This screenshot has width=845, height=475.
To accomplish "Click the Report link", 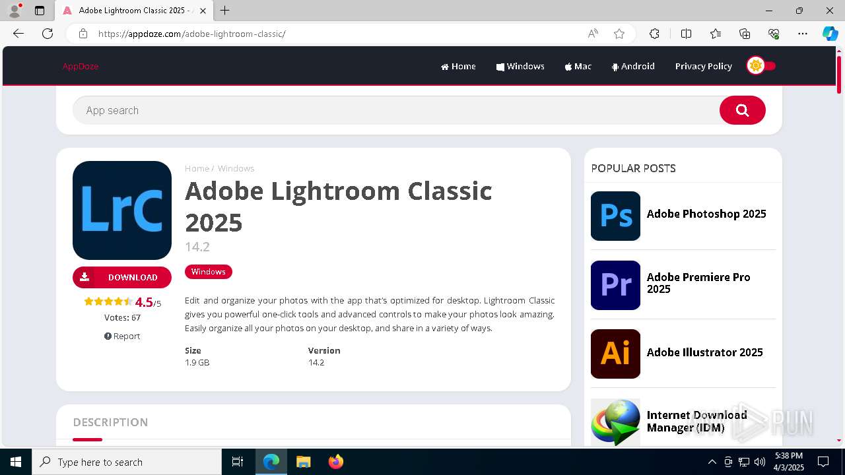I will coord(122,336).
